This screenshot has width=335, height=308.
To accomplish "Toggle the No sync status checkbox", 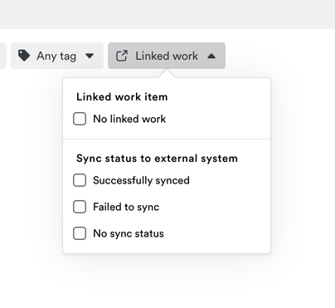I will click(x=80, y=233).
